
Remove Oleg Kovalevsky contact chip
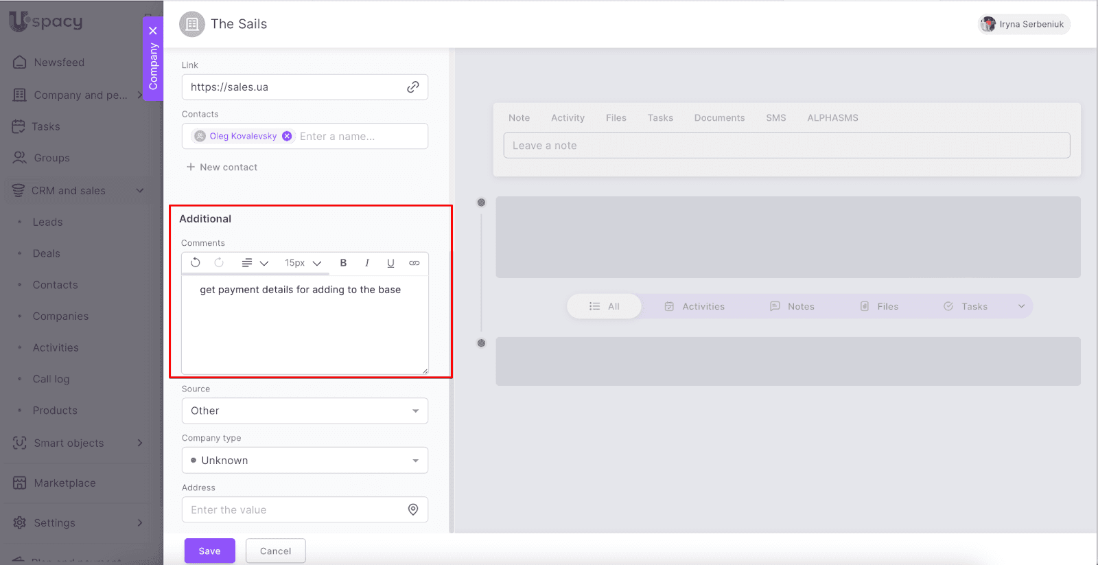(287, 136)
